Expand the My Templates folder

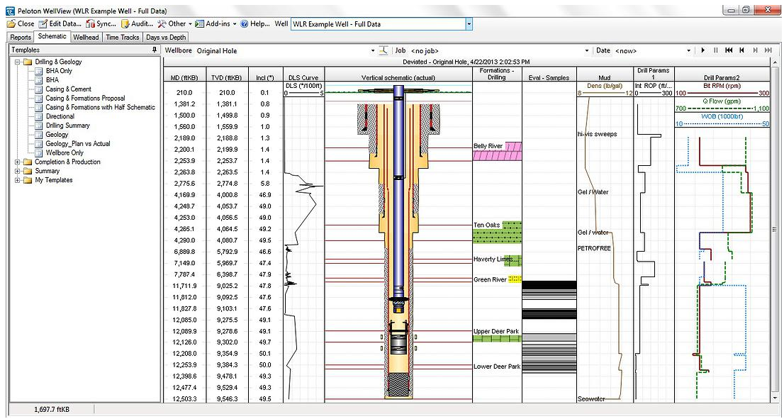pos(18,180)
